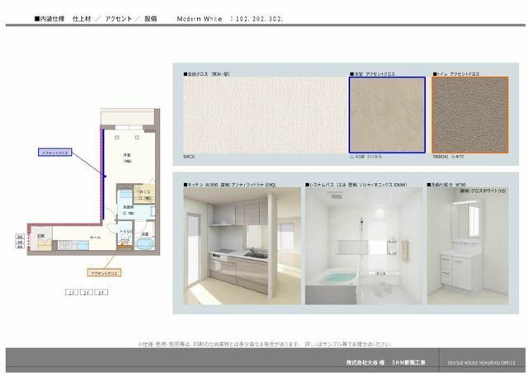This screenshot has height=377, width=528.
Task: Select the blue-bordered bedroom accent cloth swatch
Action: pyautogui.click(x=387, y=115)
